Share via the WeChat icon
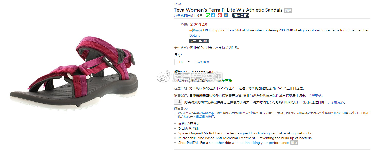This screenshot has width=380, height=153. tap(208, 15)
